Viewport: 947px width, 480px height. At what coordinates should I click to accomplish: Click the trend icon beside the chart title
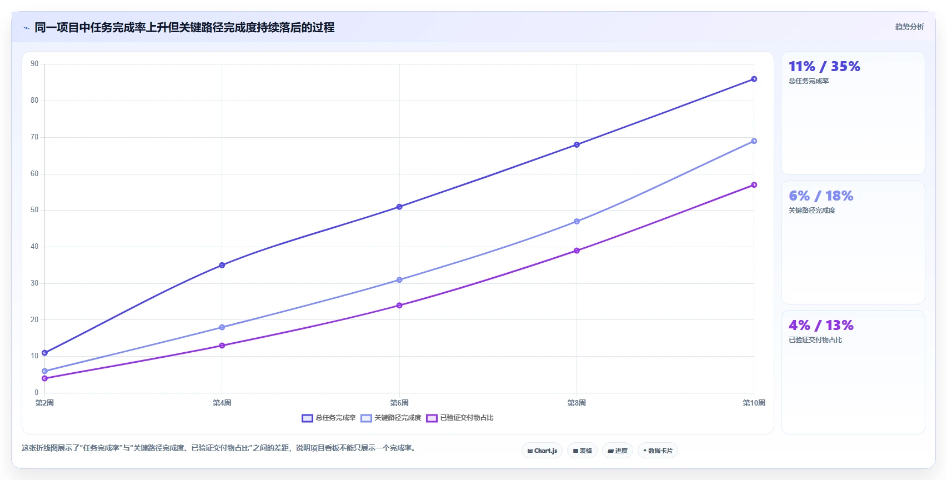(x=26, y=28)
